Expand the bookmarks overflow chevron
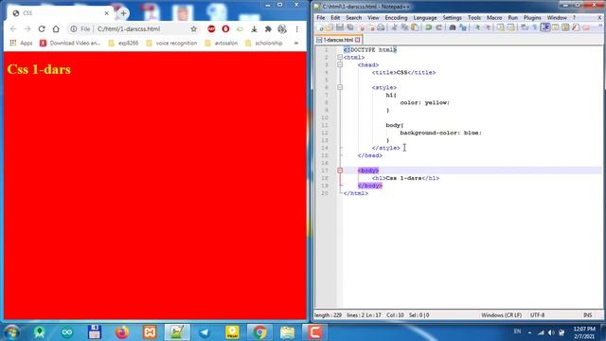This screenshot has height=341, width=606. tap(296, 43)
